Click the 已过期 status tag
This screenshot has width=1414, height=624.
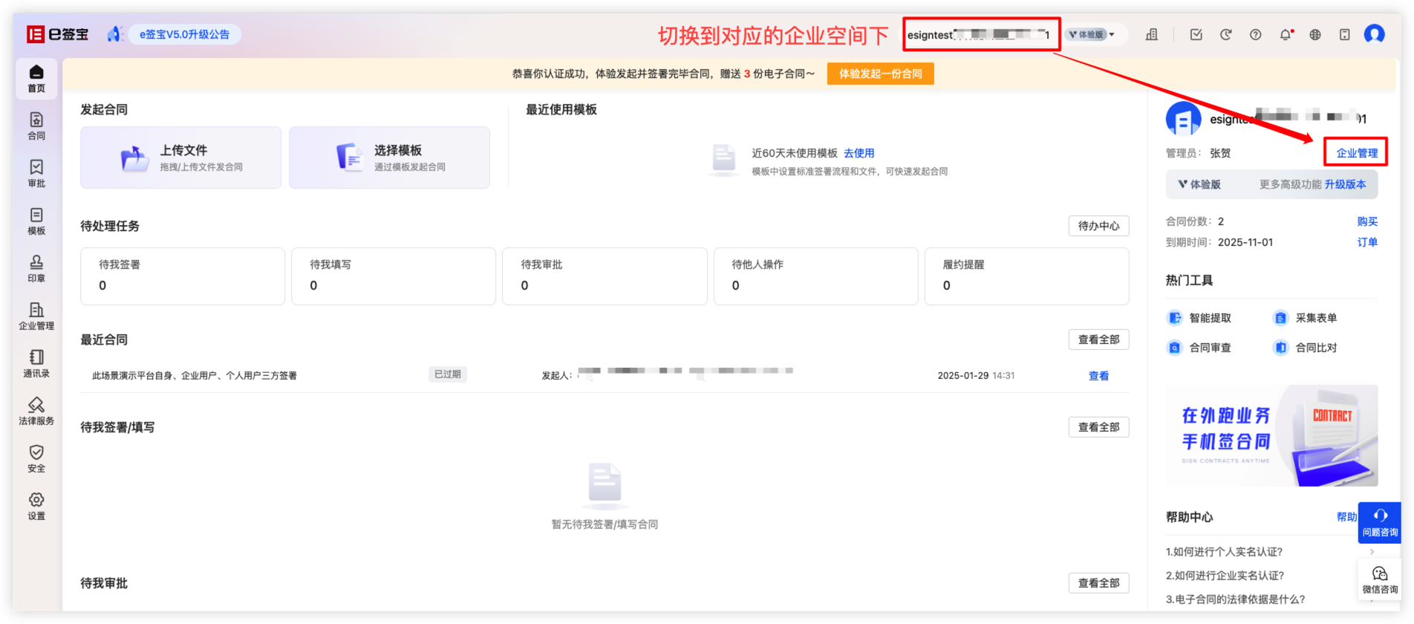pos(448,374)
